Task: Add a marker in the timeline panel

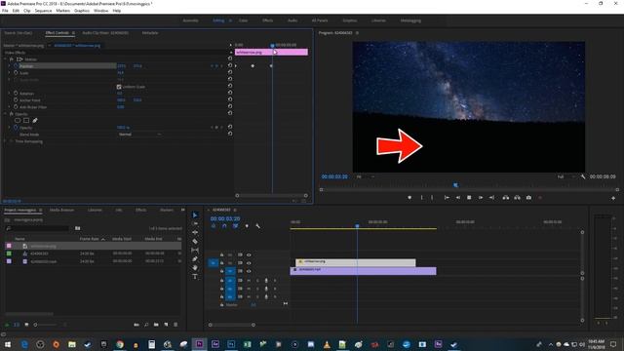Action: pyautogui.click(x=247, y=226)
